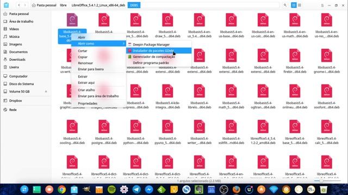Select libreoffice5.4_5.4.1.2-2_amd64.deb file icon
Screen dimensions: 348x195
[263, 127]
